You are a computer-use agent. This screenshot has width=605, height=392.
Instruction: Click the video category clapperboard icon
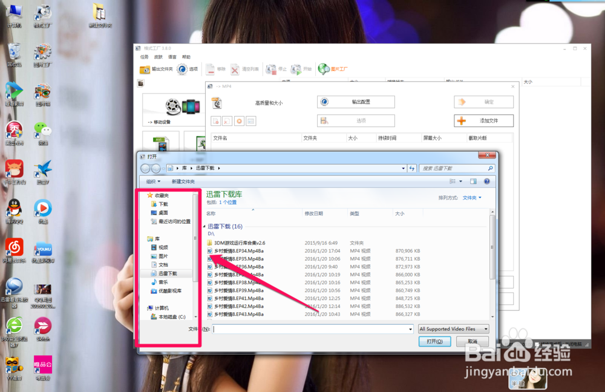(141, 83)
